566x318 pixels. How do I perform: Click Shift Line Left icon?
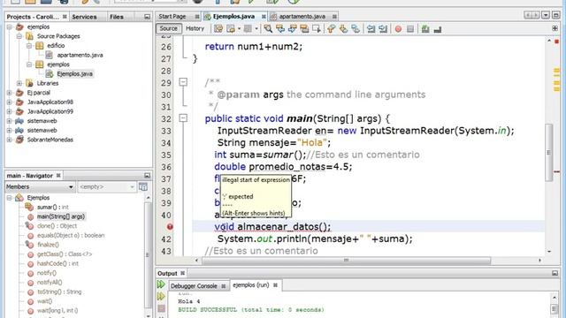(x=371, y=29)
